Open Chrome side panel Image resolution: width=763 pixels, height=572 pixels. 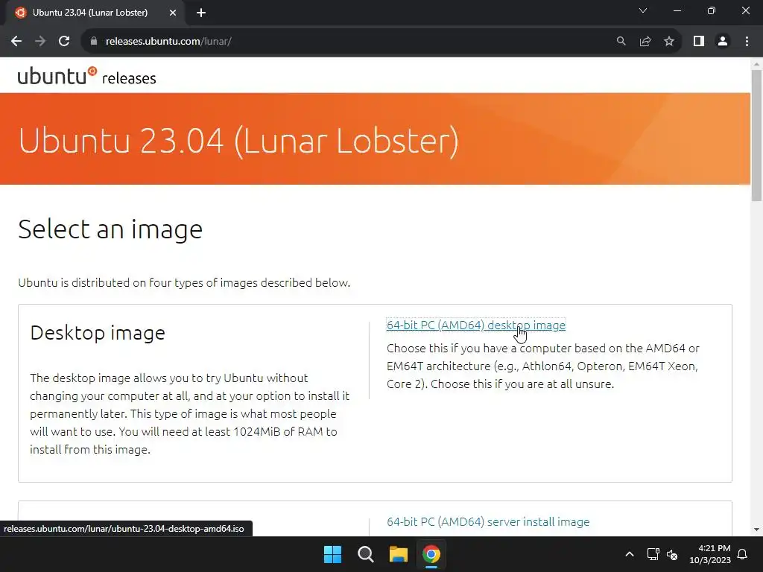(x=699, y=42)
